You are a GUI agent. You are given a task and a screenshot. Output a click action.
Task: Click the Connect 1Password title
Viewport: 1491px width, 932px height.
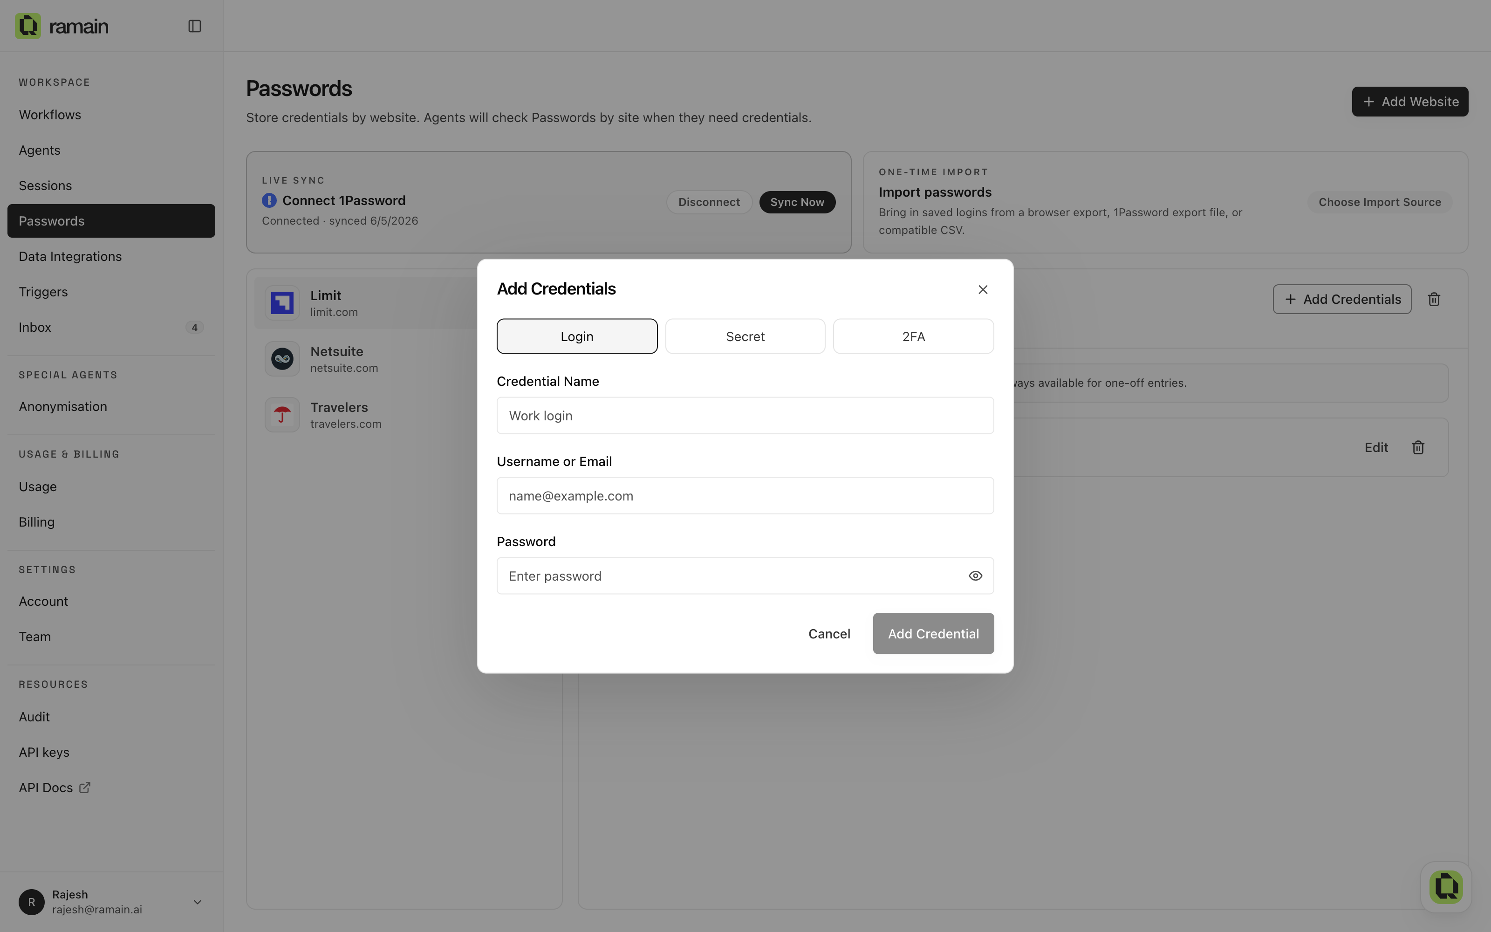pos(344,200)
